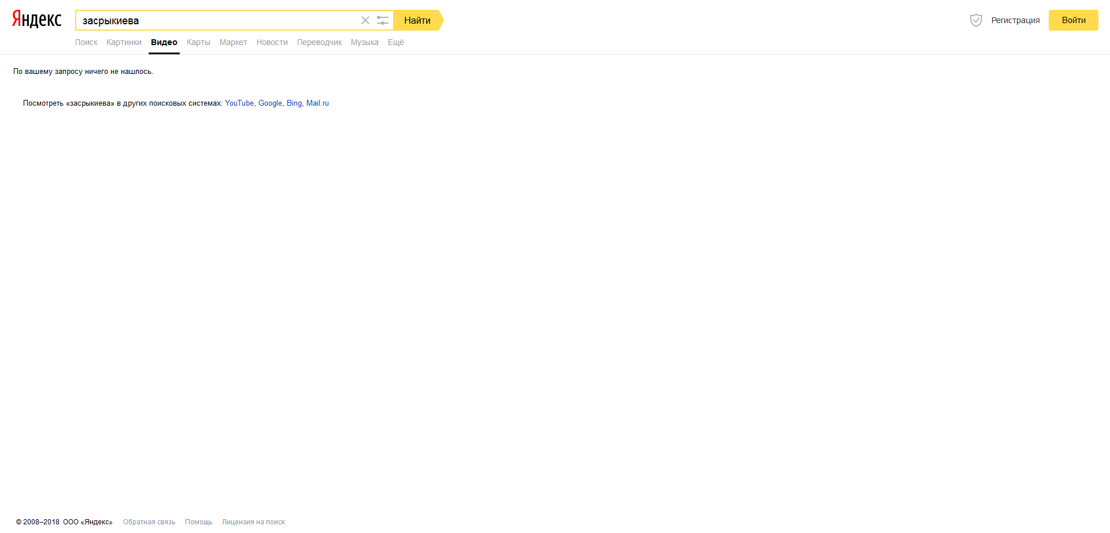Image resolution: width=1110 pixels, height=533 pixels.
Task: Click the Войти login button
Action: click(1073, 20)
